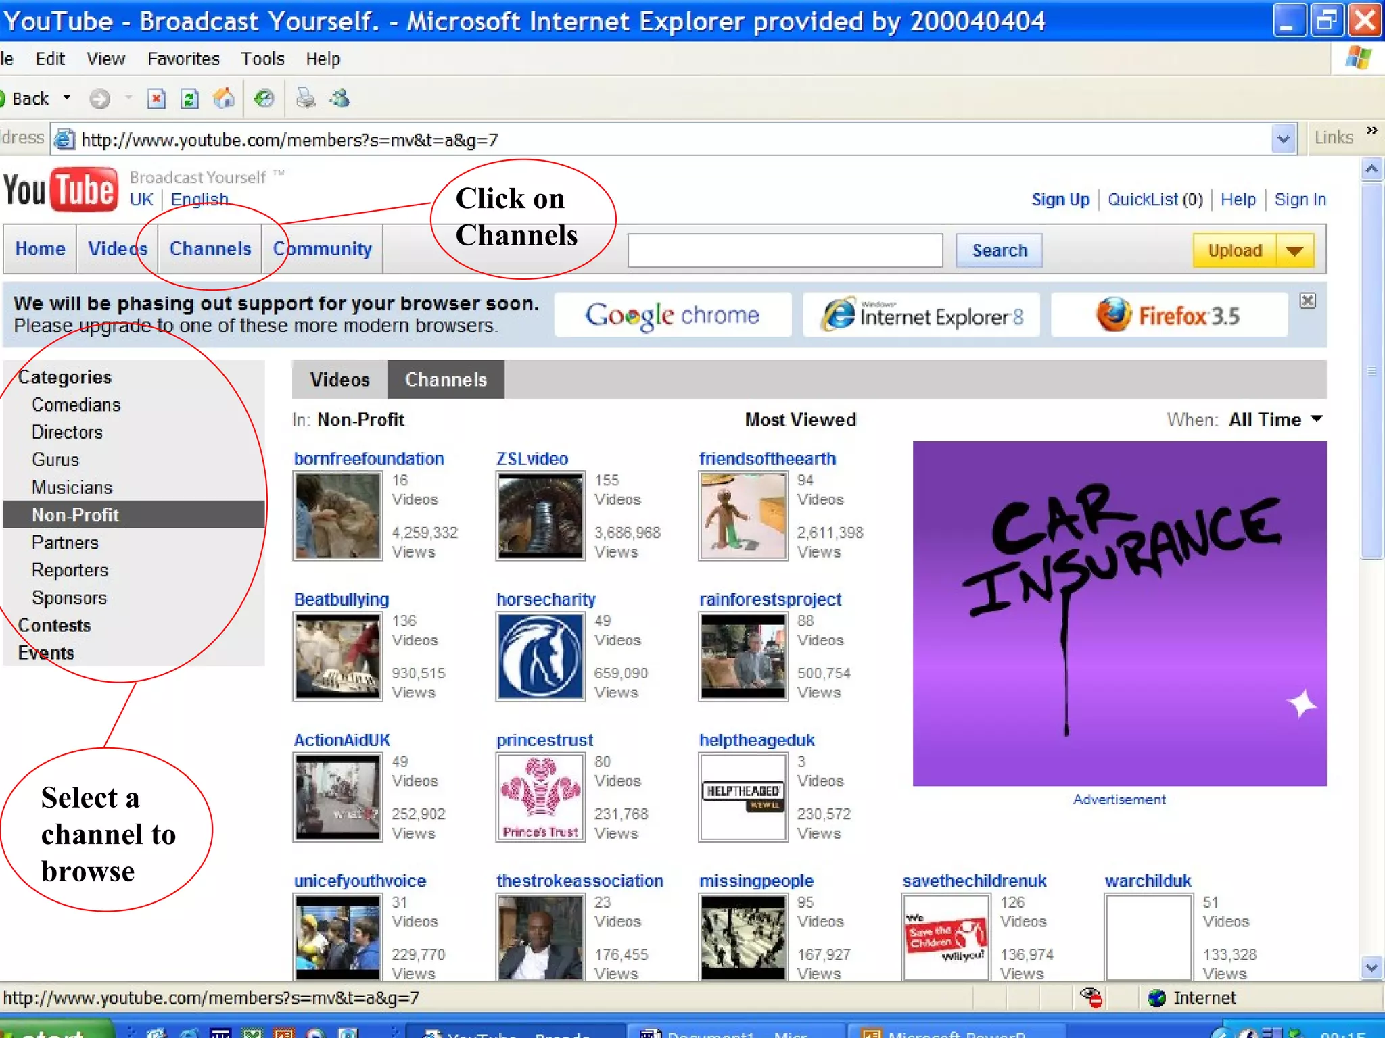The width and height of the screenshot is (1385, 1038).
Task: Open the bornfreefoundation channel thumbnail
Action: (337, 516)
